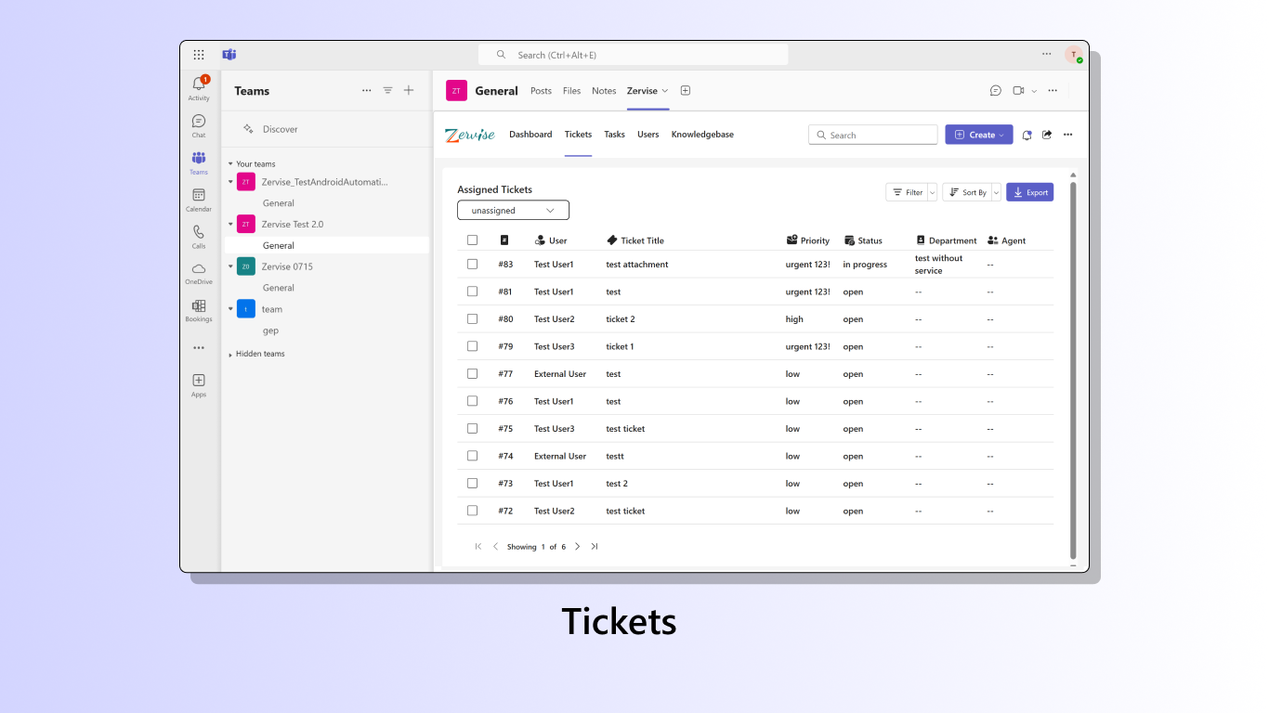This screenshot has height=713, width=1269.
Task: Expand the Filter dropdown arrow
Action: tap(933, 192)
